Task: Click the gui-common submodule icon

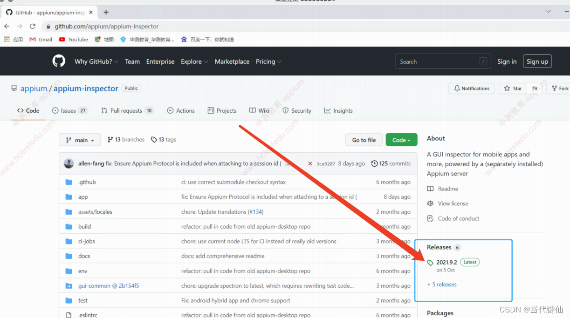Action: pos(69,286)
